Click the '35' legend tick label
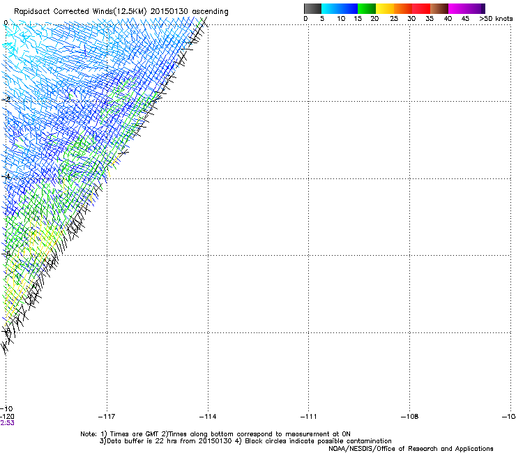This screenshot has height=453, width=516. click(x=430, y=19)
